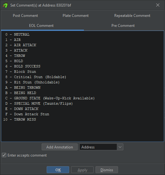Place cursor in 'Critical Stun (Holdable)' line
Image resolution: width=165 pixels, height=175 pixels.
(x=36, y=77)
